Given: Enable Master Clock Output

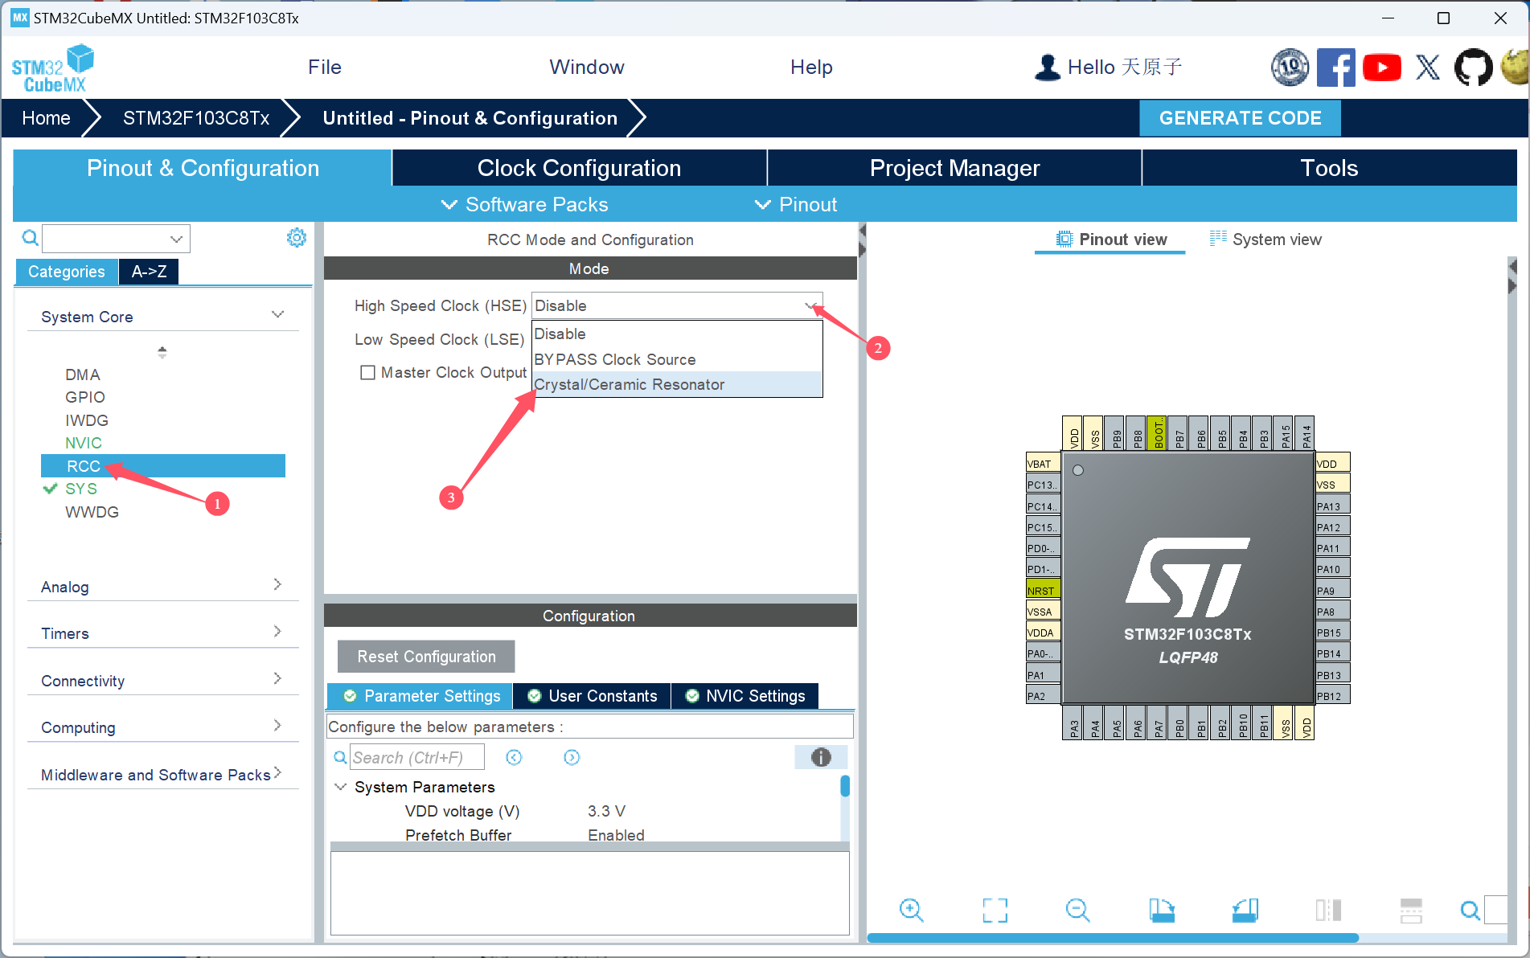Looking at the screenshot, I should (x=368, y=372).
